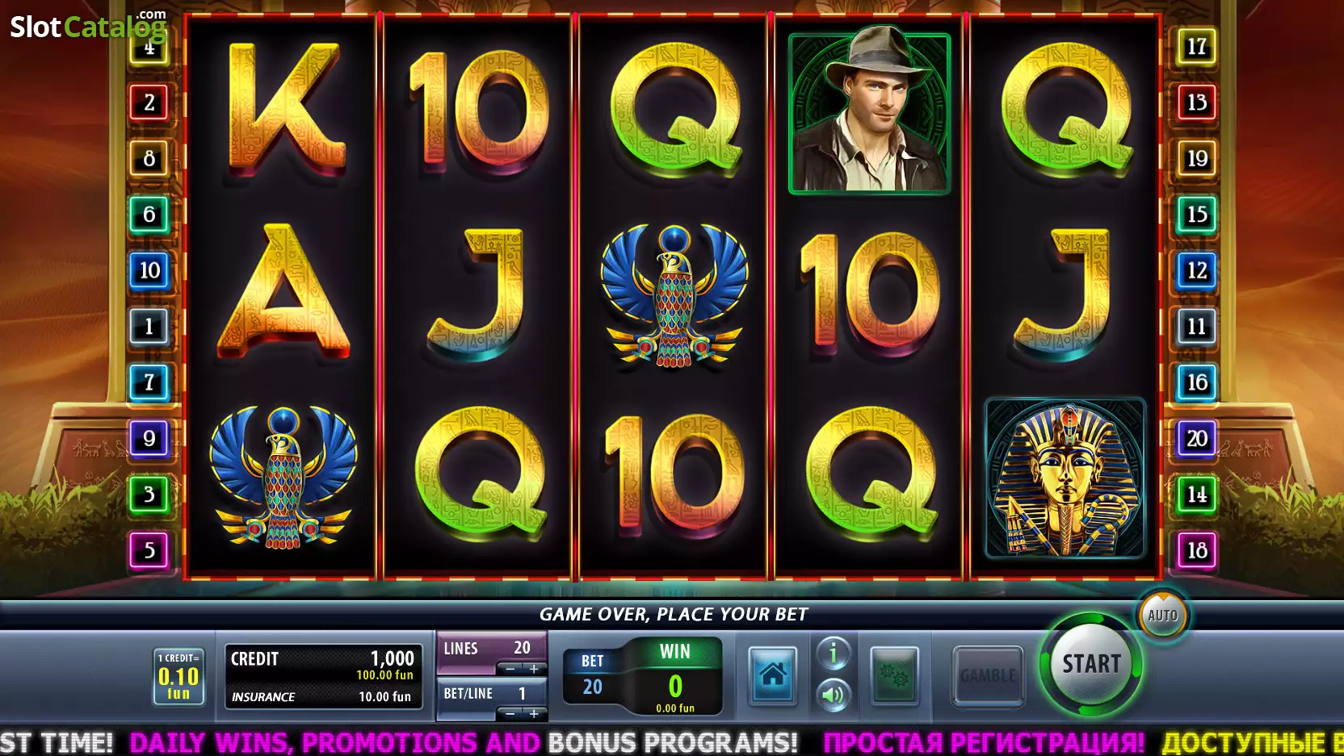The image size is (1344, 756).
Task: Hit the START spin button
Action: click(1091, 664)
